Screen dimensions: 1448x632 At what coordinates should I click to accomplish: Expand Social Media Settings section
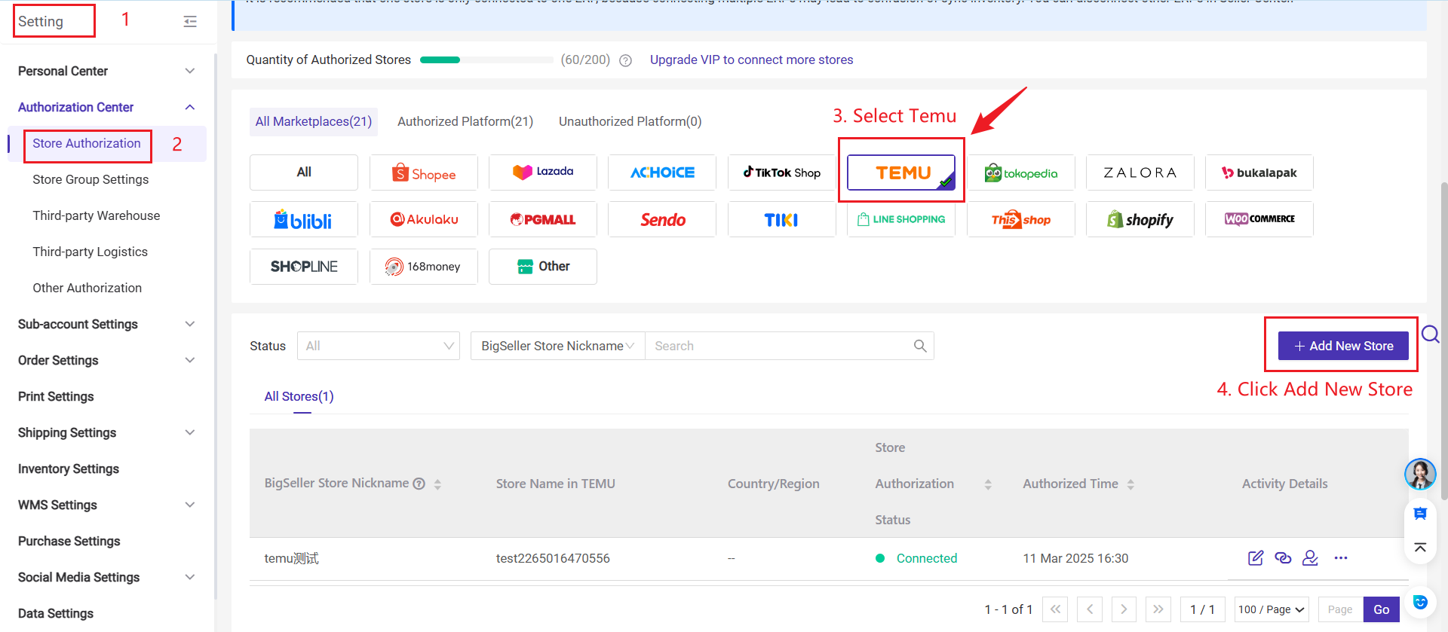point(190,577)
